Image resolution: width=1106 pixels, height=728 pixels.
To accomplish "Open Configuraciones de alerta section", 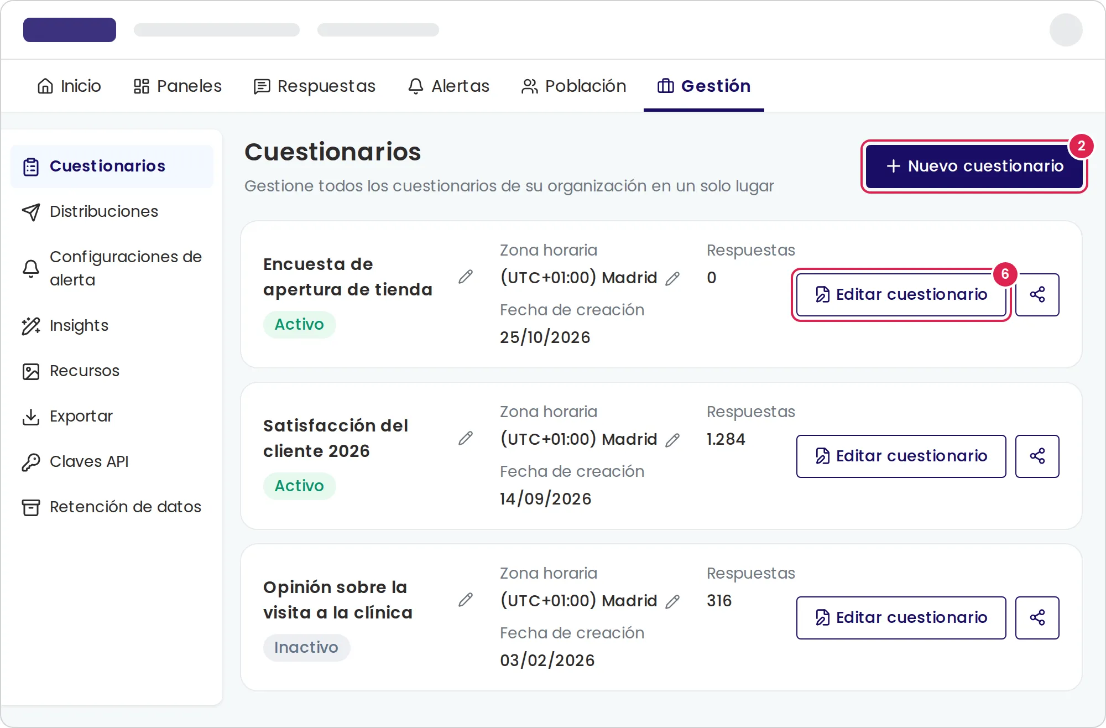I will tap(112, 268).
